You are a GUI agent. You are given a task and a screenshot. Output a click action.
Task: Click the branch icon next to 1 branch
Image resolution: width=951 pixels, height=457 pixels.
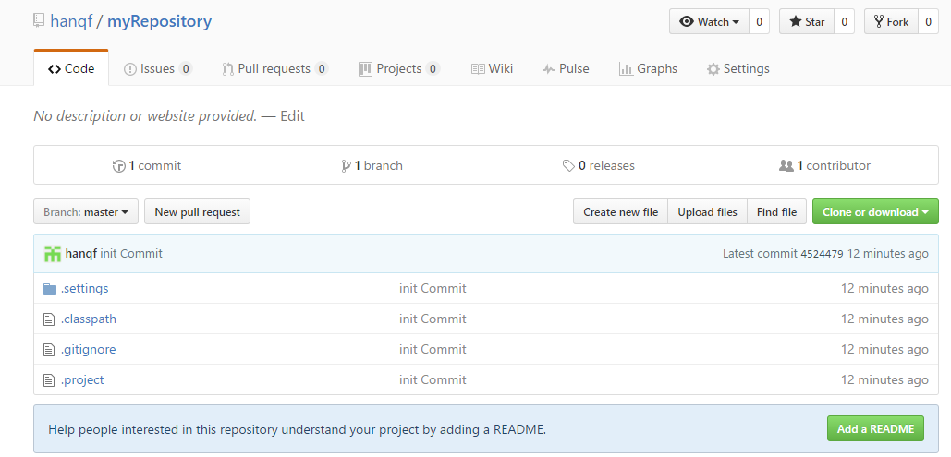(x=347, y=165)
